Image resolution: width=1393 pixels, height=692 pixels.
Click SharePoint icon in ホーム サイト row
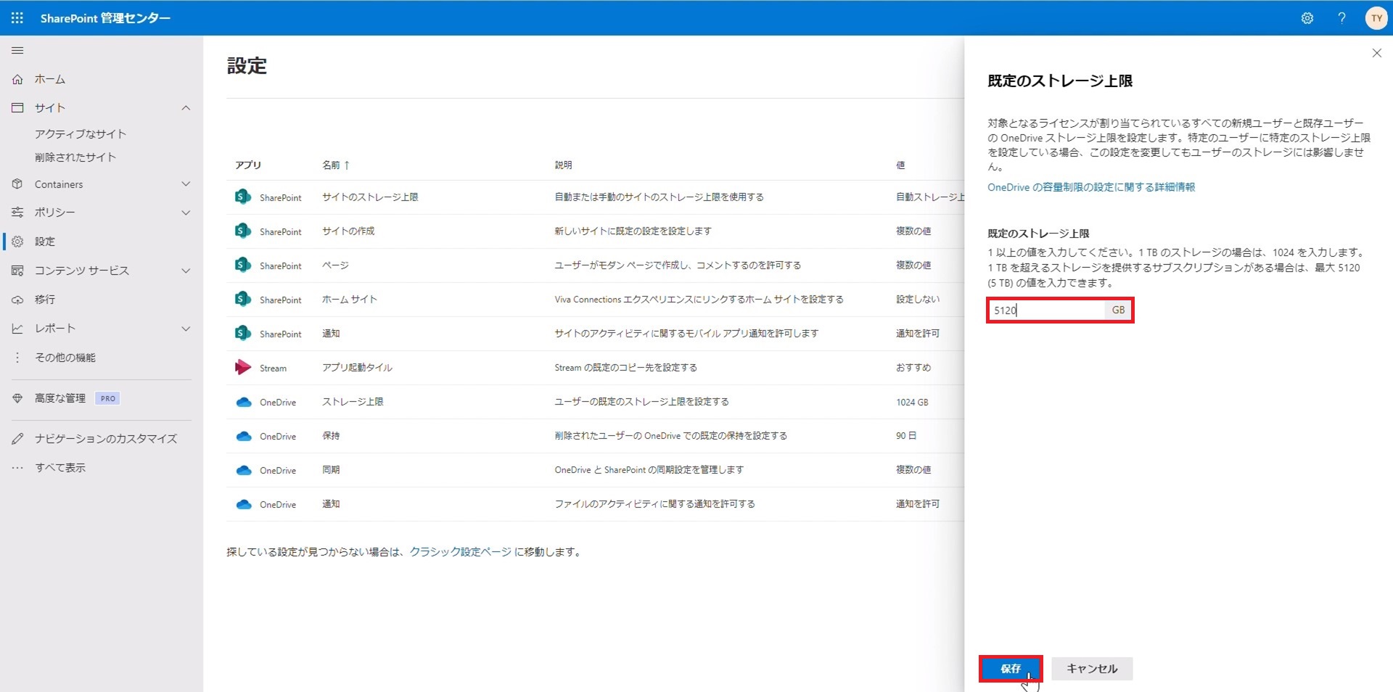(x=243, y=299)
